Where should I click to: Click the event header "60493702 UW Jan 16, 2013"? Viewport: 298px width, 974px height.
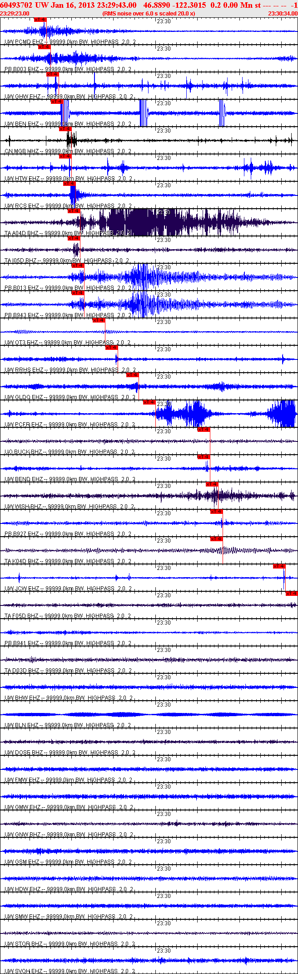point(48,5)
